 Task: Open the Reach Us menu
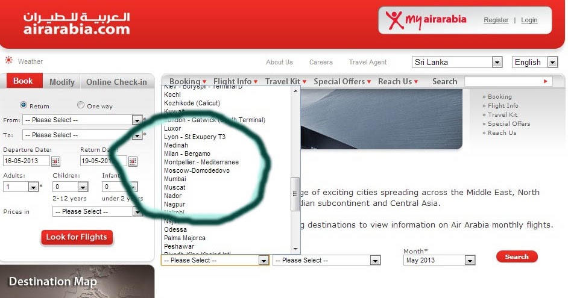click(398, 81)
